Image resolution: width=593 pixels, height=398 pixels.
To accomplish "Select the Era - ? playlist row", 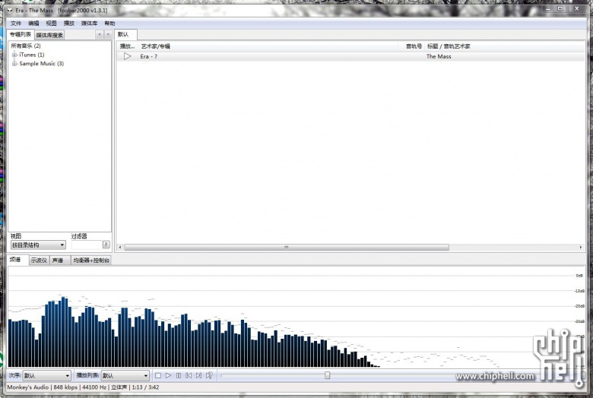I will 350,56.
